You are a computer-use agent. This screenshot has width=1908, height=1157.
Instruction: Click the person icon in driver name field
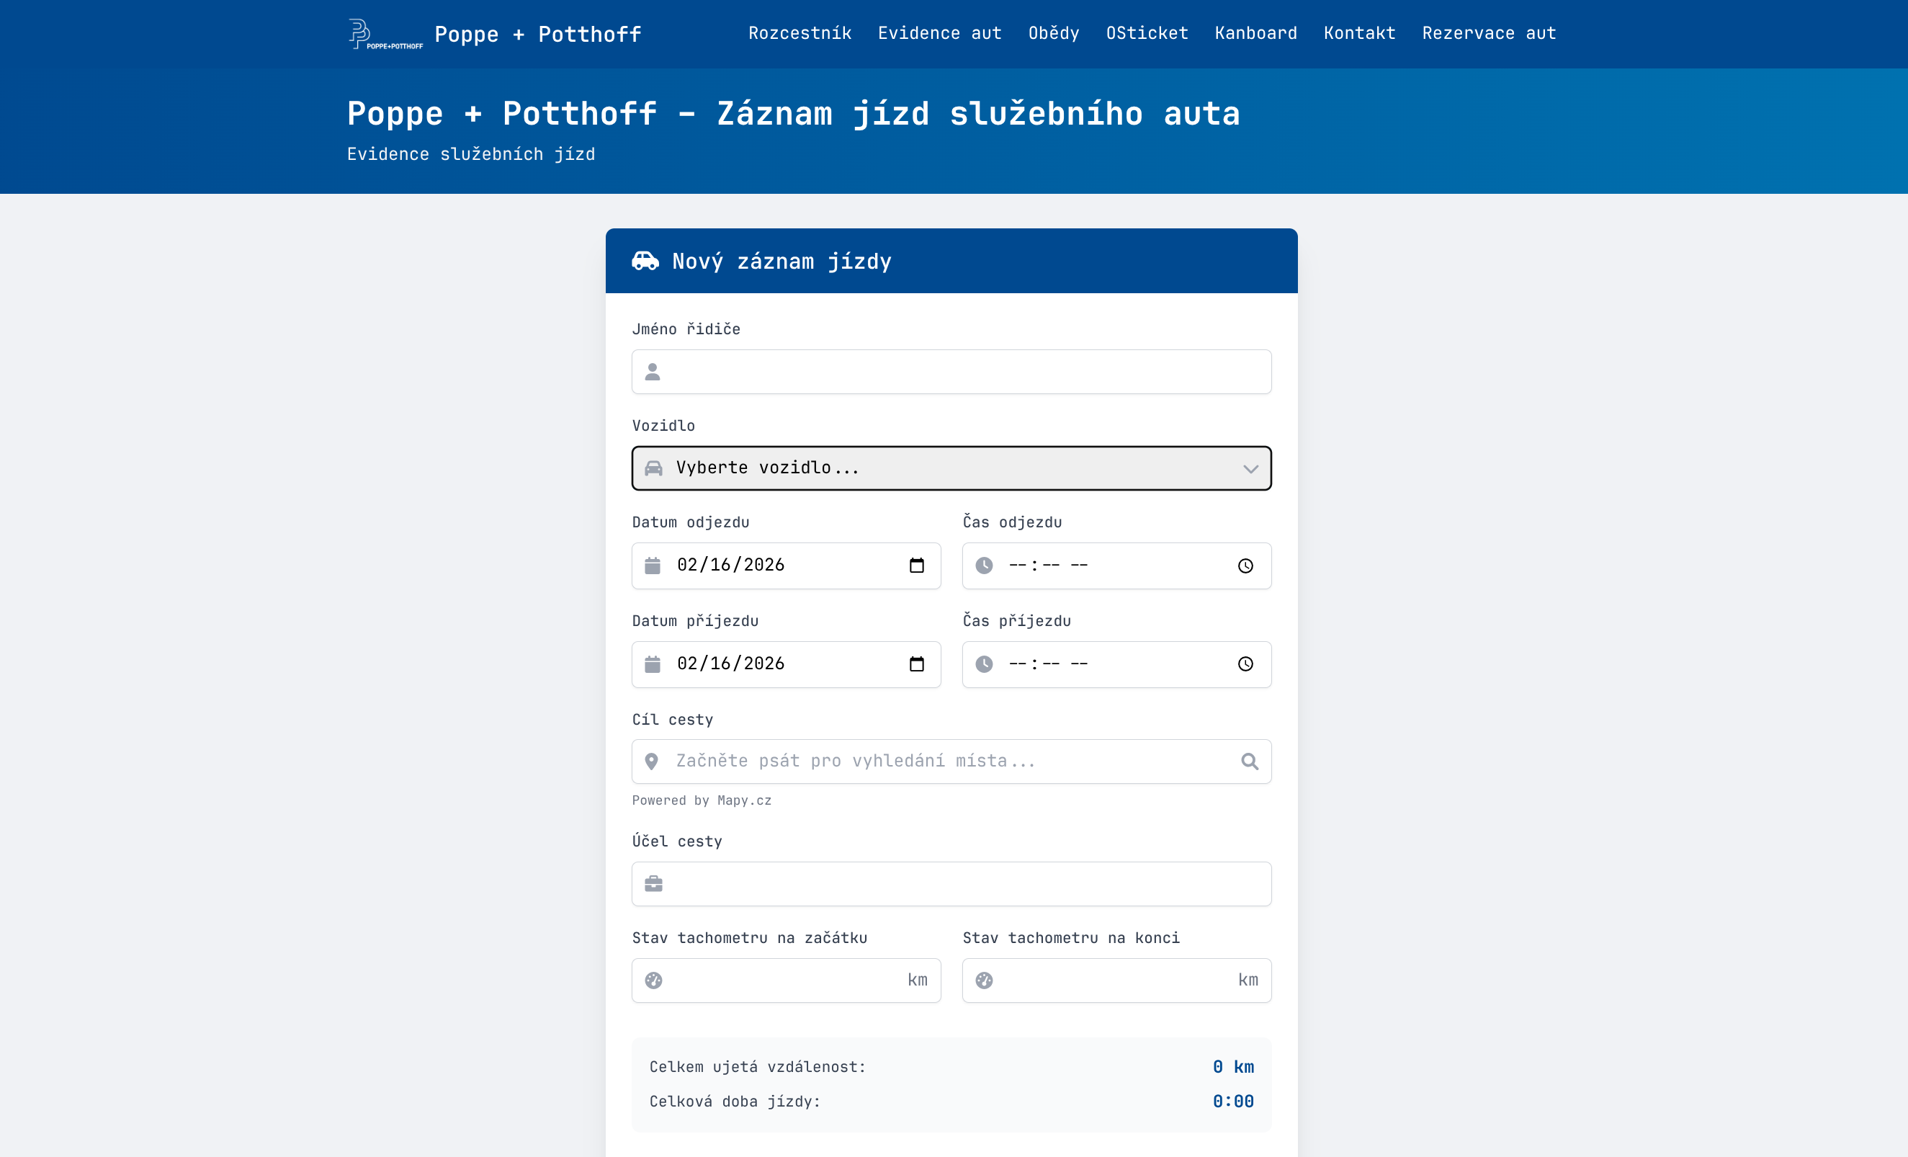point(653,372)
